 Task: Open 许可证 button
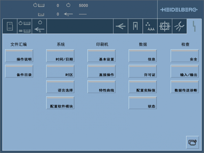coord(143,71)
